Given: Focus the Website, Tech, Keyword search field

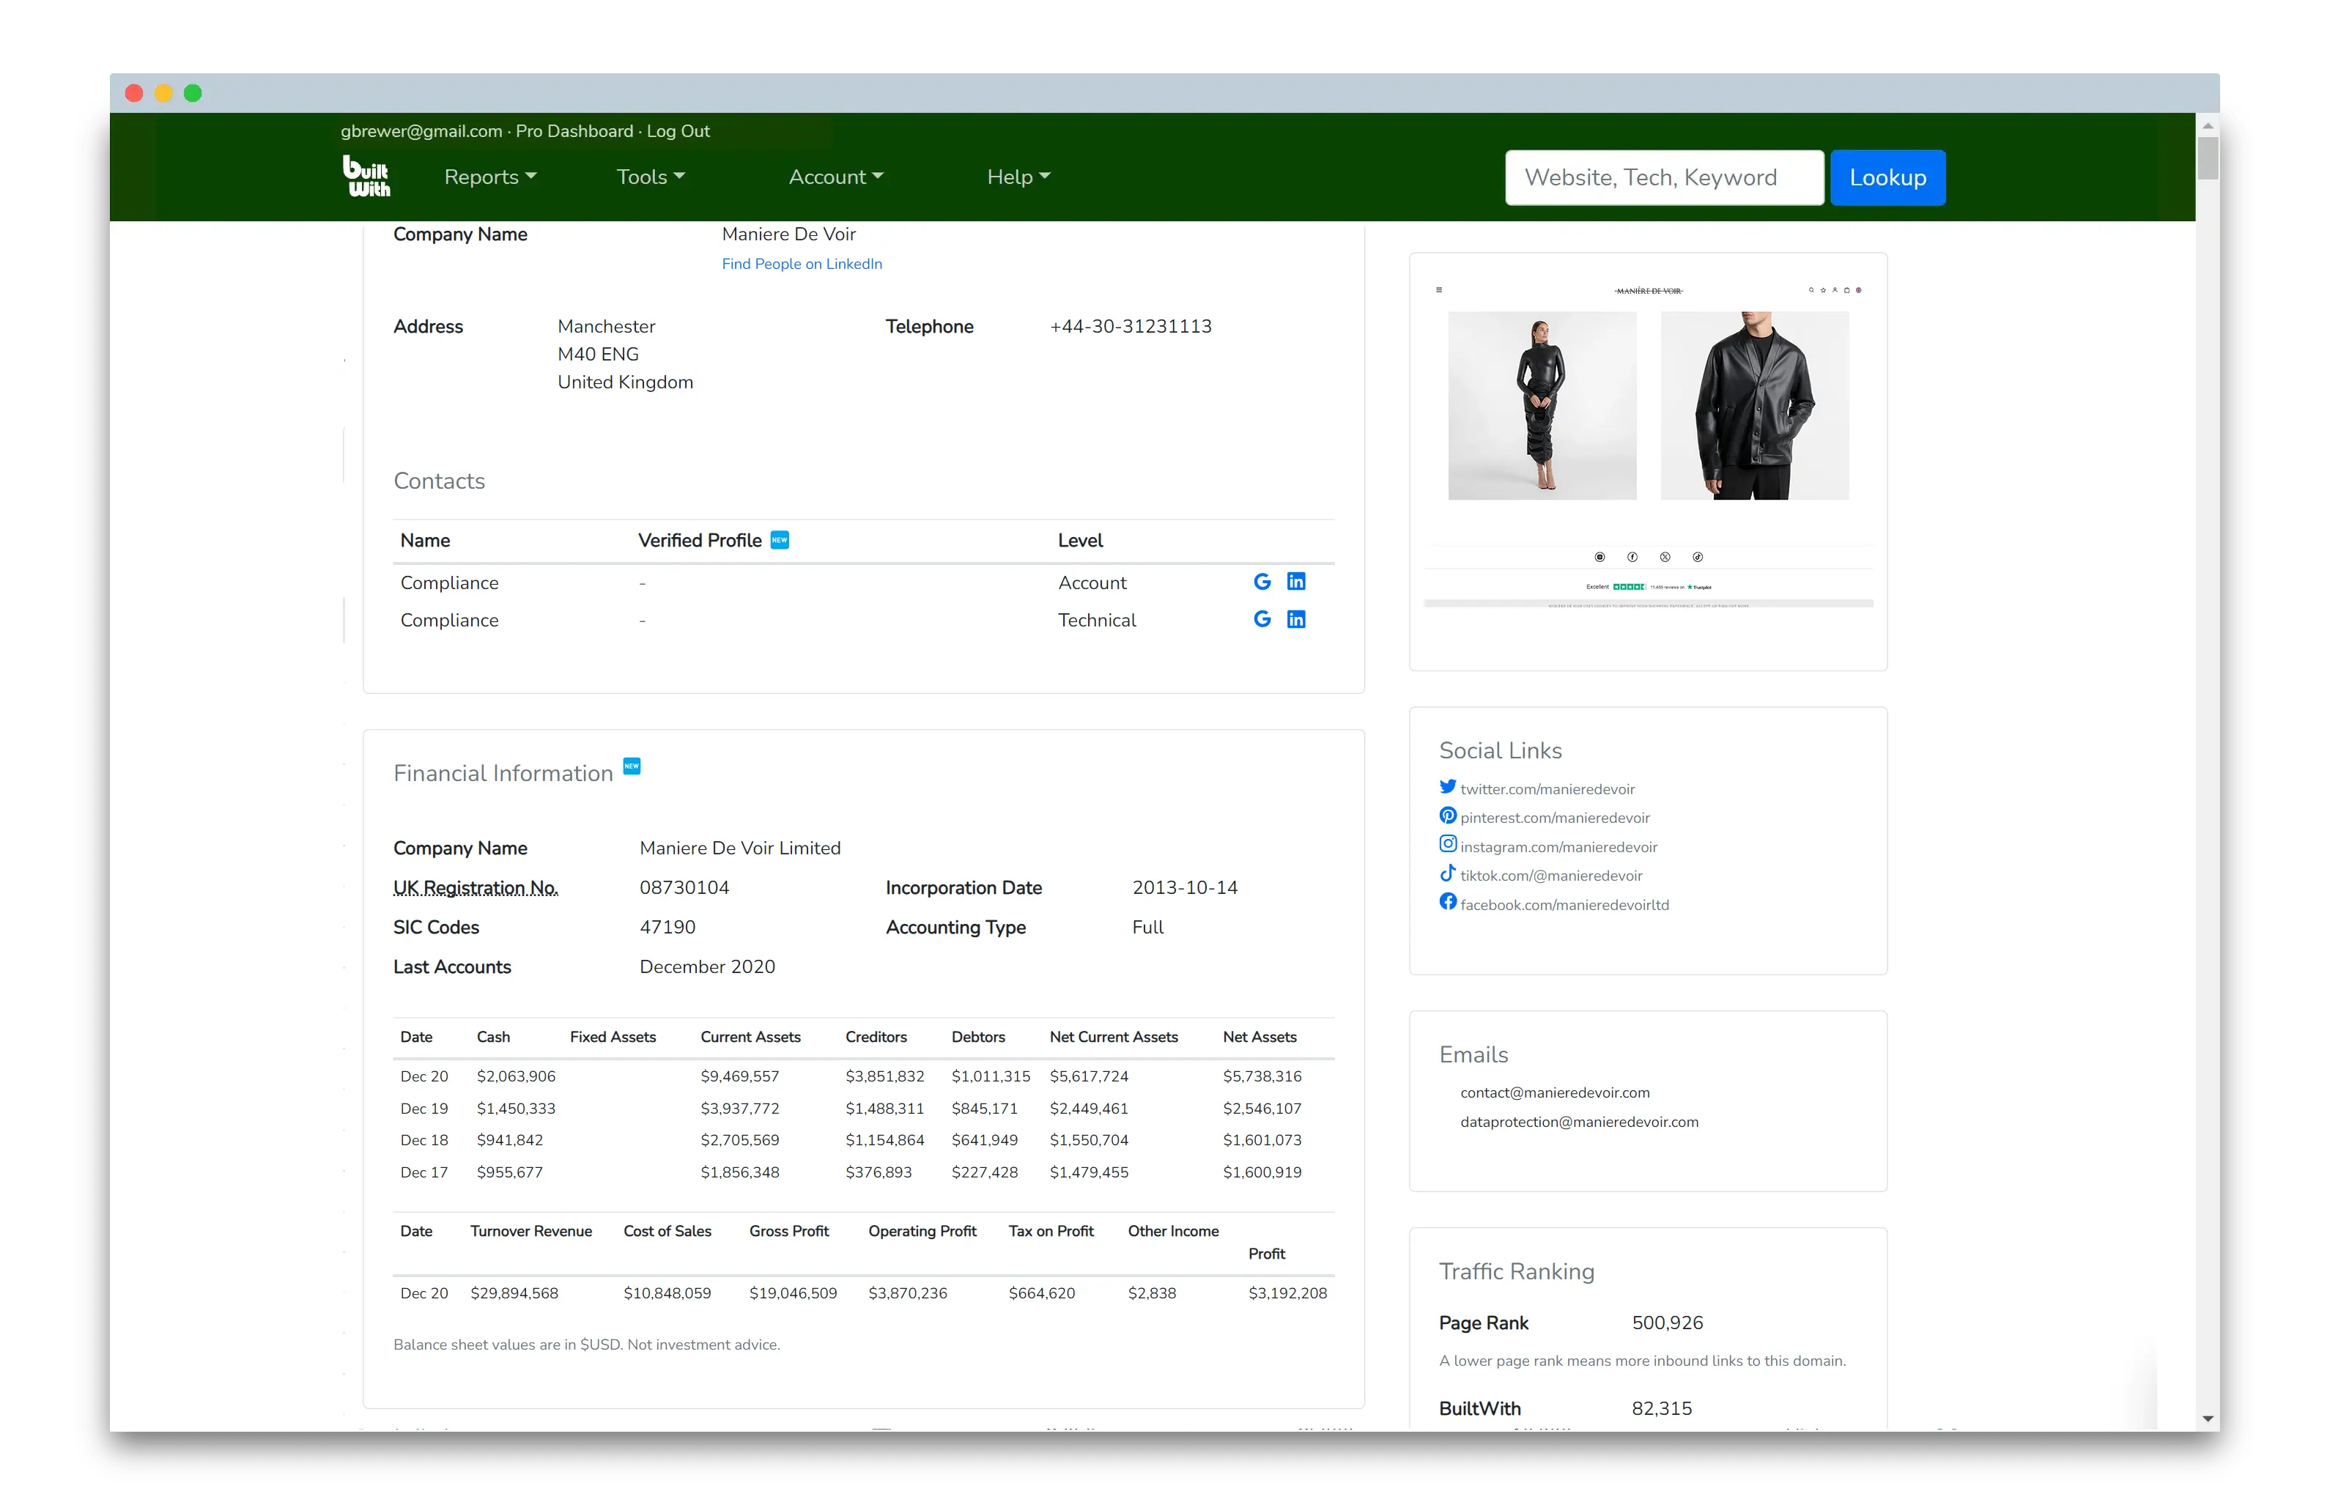Looking at the screenshot, I should pos(1664,178).
